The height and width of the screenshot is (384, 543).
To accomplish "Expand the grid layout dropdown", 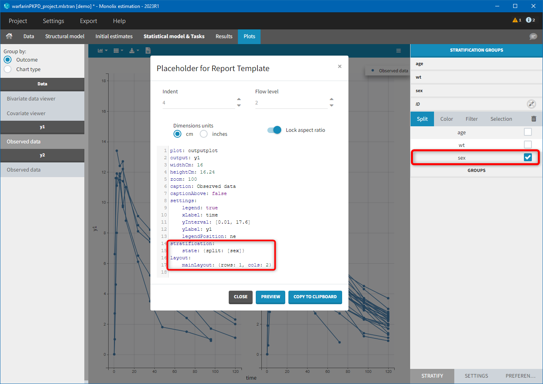I will [x=118, y=51].
